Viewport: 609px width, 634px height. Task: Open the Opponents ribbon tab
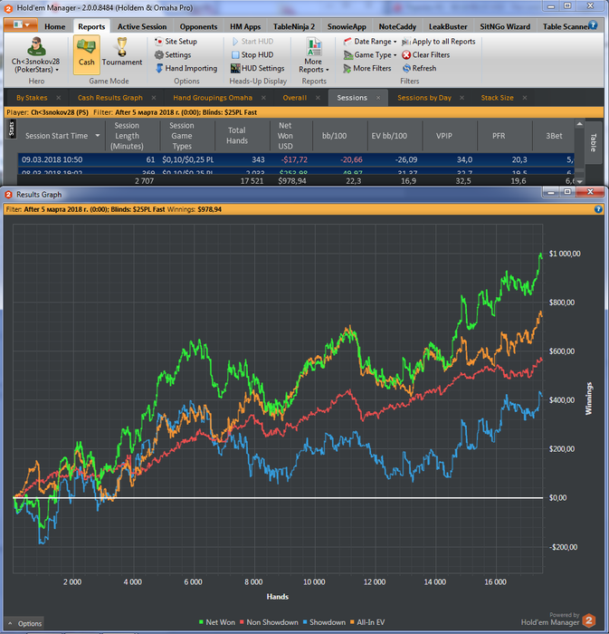click(x=198, y=26)
